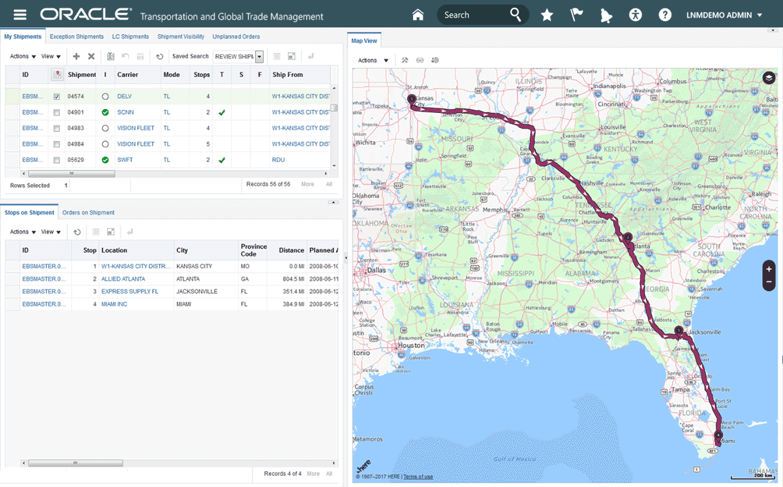Screen dimensions: 783x487
Task: Switch to the Exception Shipments tab
Action: pyautogui.click(x=76, y=37)
